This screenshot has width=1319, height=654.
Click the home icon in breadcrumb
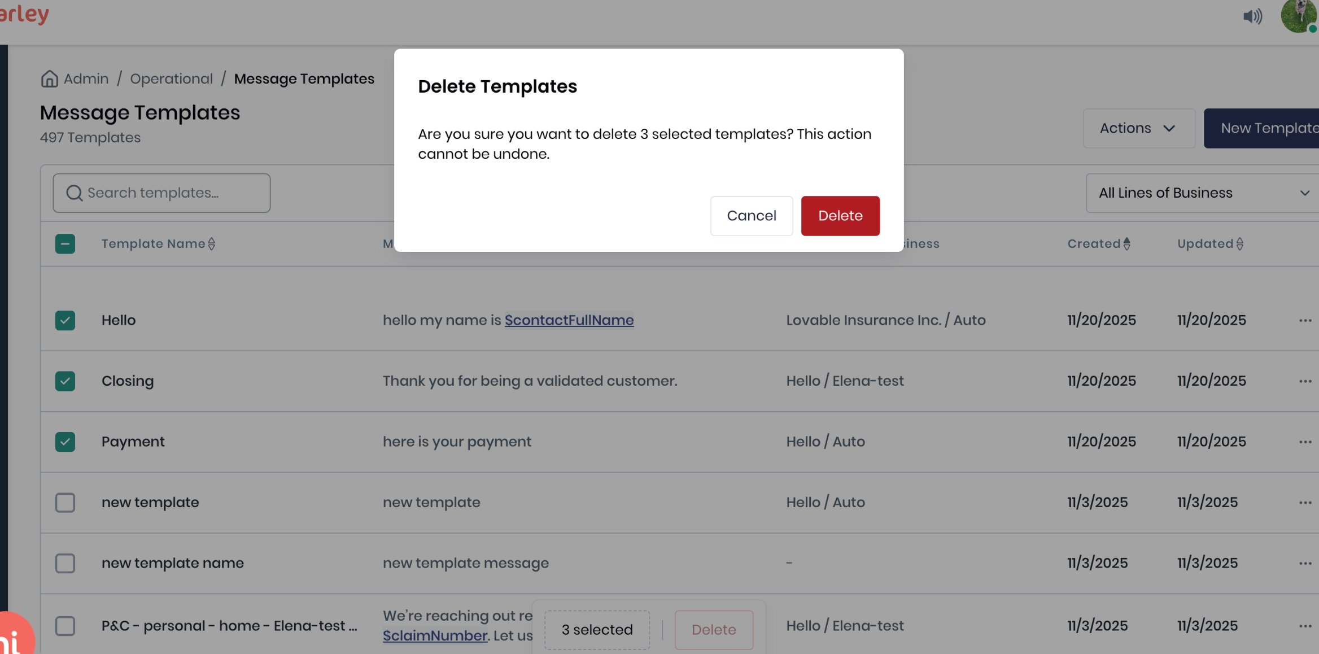[50, 79]
